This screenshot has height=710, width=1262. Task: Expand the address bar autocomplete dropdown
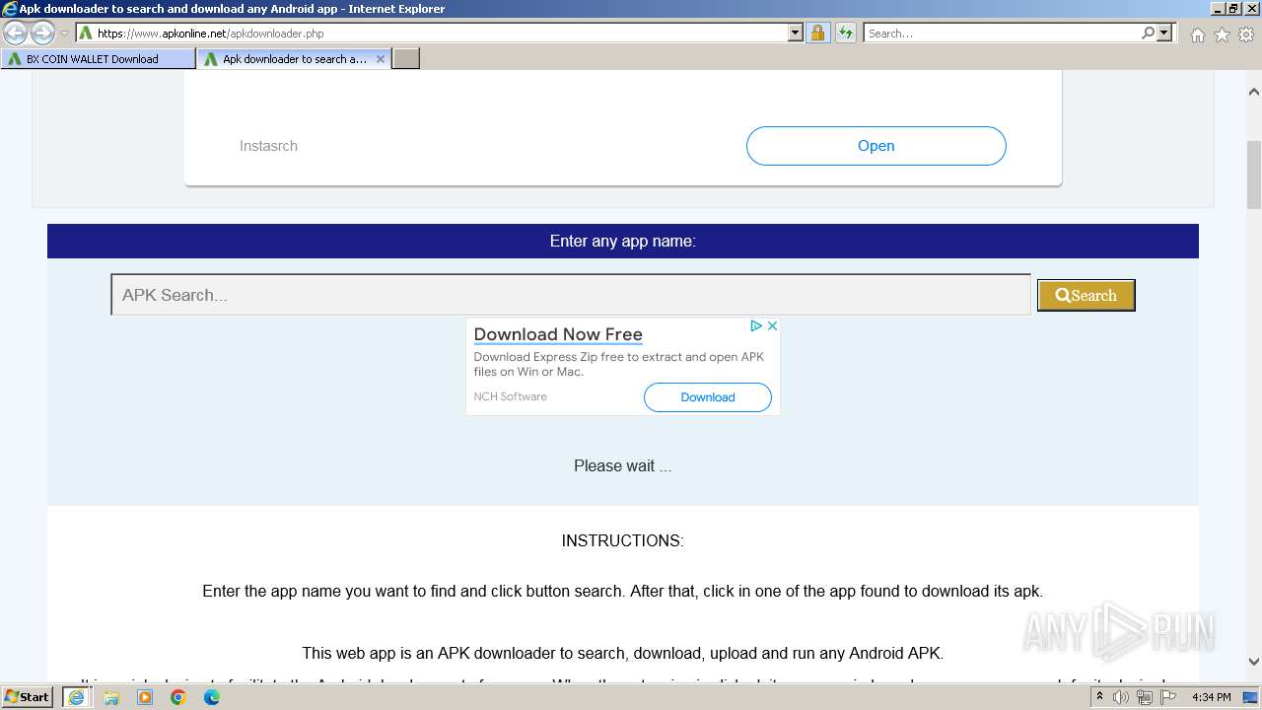tap(796, 33)
